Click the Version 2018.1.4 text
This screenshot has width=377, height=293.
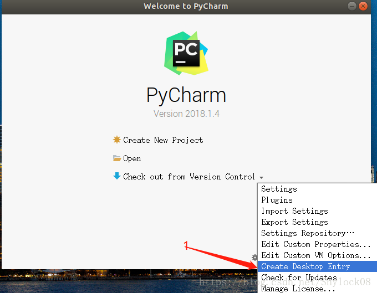186,114
